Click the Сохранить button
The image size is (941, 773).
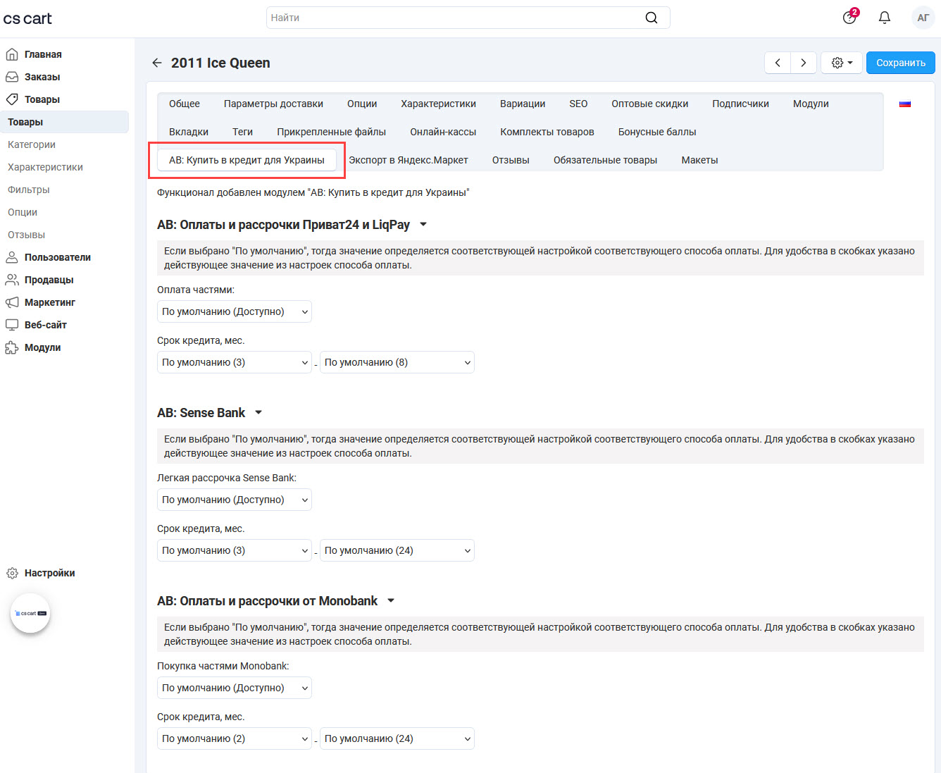point(901,63)
